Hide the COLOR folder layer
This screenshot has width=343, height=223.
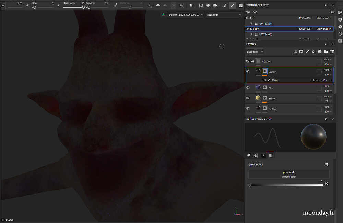[248, 61]
